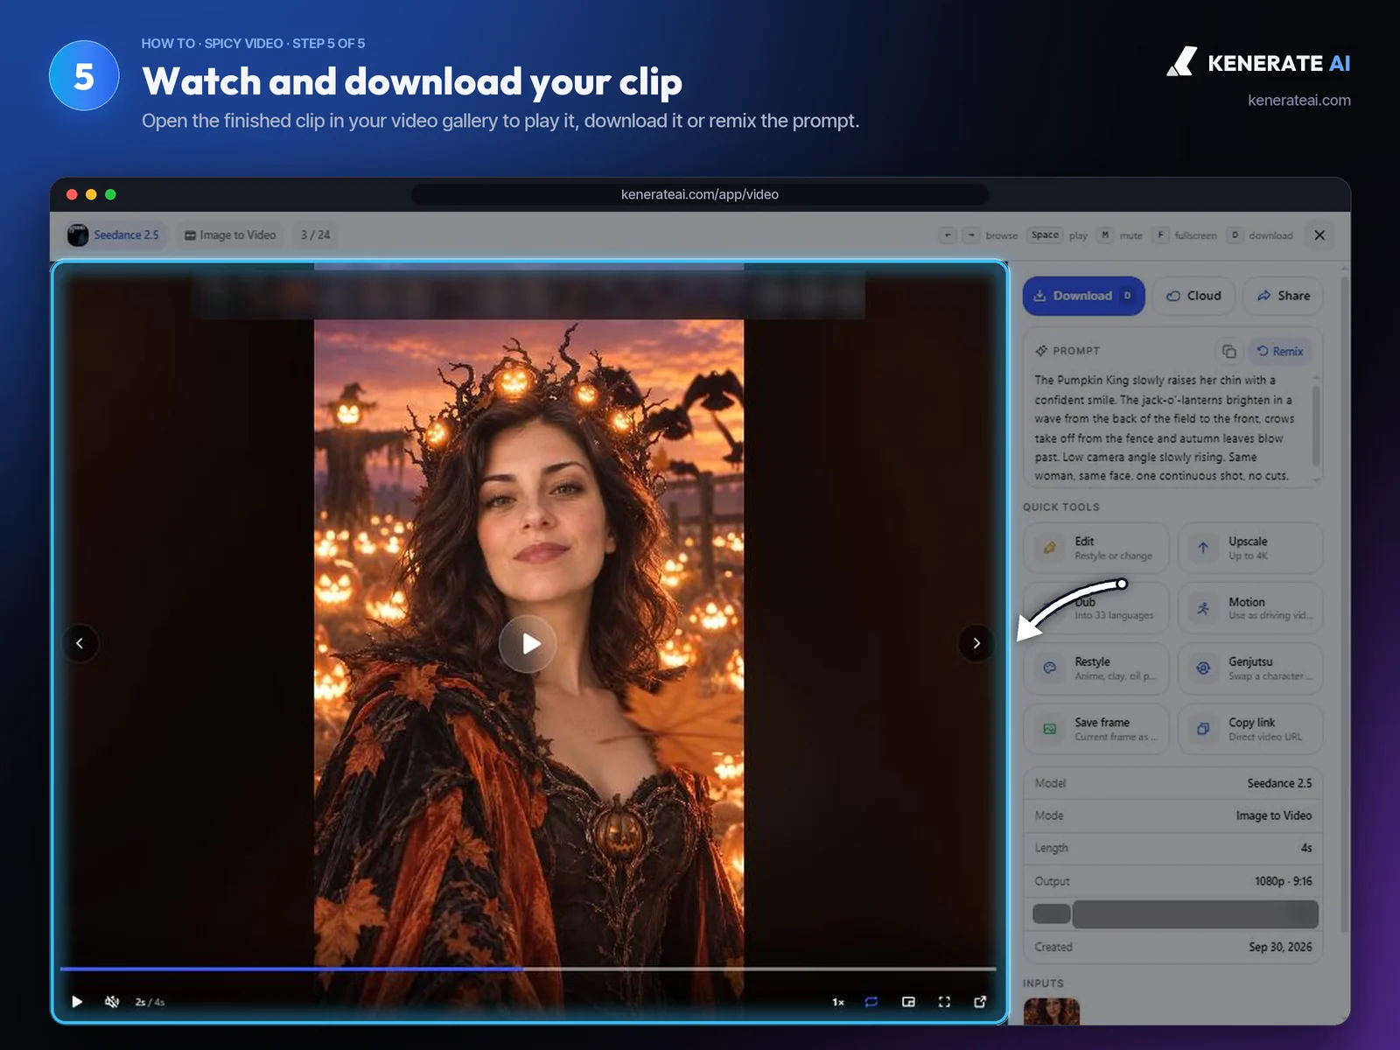Viewport: 1400px width, 1050px height.
Task: Enter fullscreen using the player bar icon
Action: (944, 1002)
